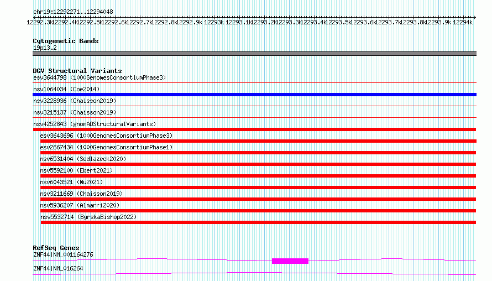This screenshot has height=281, width=492.
Task: Open gene ZNF44|NM_016264 label
Action: (x=58, y=268)
